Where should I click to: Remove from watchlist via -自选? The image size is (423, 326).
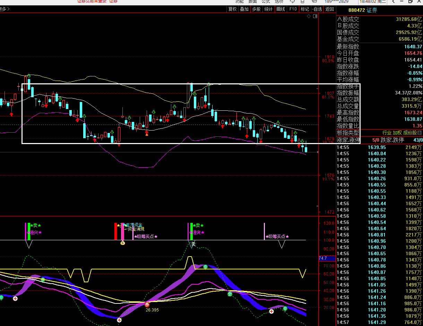[317, 9]
